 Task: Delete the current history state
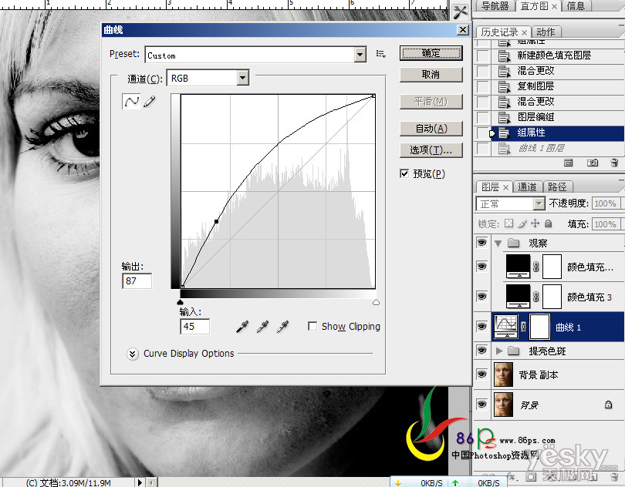click(x=614, y=163)
